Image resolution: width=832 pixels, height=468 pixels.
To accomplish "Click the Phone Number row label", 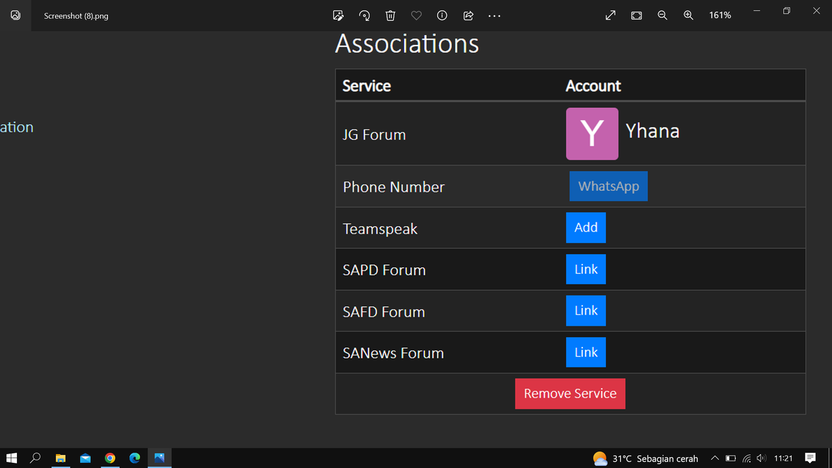I will [x=394, y=187].
